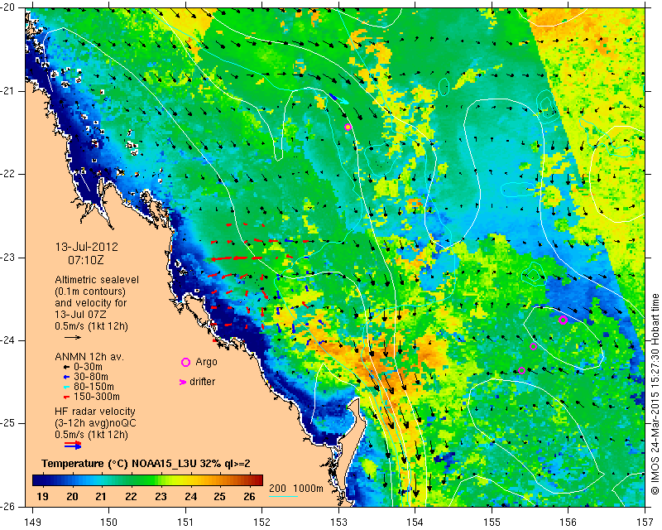Screen dimensions: 662x530
Task: Click the "150-300m" depth range label
Action: click(96, 397)
